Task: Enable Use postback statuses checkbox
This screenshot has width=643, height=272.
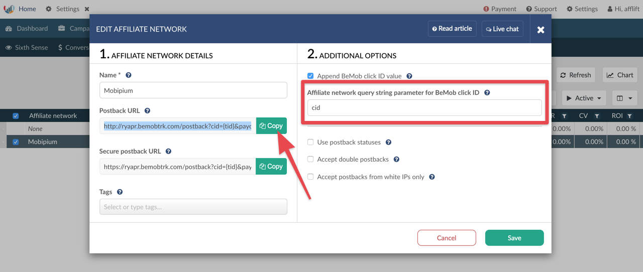Action: click(310, 143)
